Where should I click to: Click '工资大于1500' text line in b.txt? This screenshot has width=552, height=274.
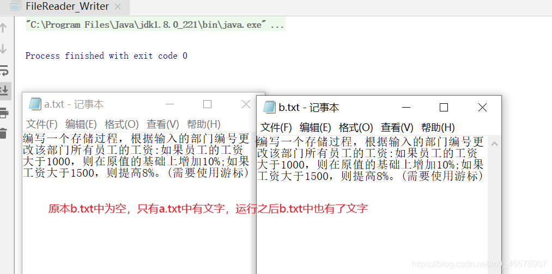click(370, 176)
